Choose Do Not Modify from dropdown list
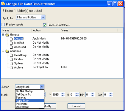Screen dimensions: 125x111 tap(30, 91)
